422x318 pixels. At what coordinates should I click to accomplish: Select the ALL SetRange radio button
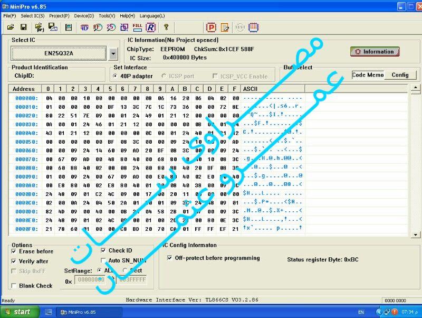click(x=99, y=270)
